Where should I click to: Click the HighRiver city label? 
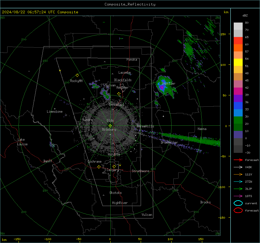tap(120, 203)
